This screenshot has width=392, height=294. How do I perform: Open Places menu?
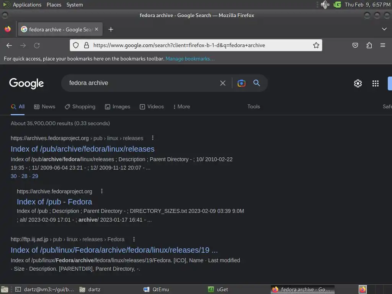click(x=54, y=5)
